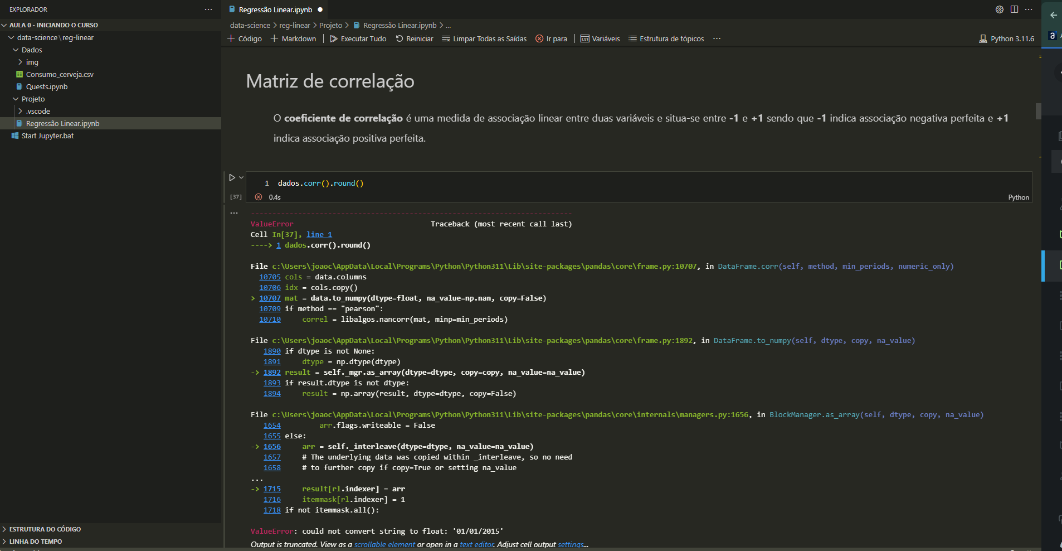The image size is (1062, 551).
Task: Open traceback line 1715 link
Action: click(x=272, y=489)
